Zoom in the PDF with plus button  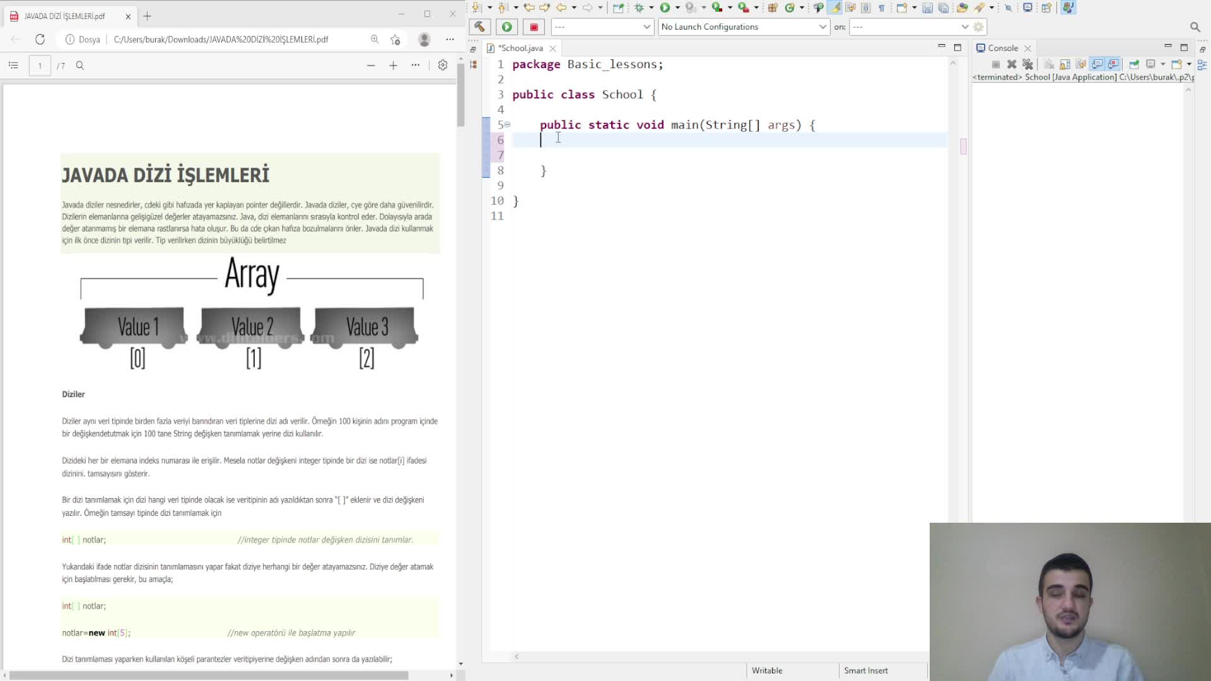pos(393,65)
